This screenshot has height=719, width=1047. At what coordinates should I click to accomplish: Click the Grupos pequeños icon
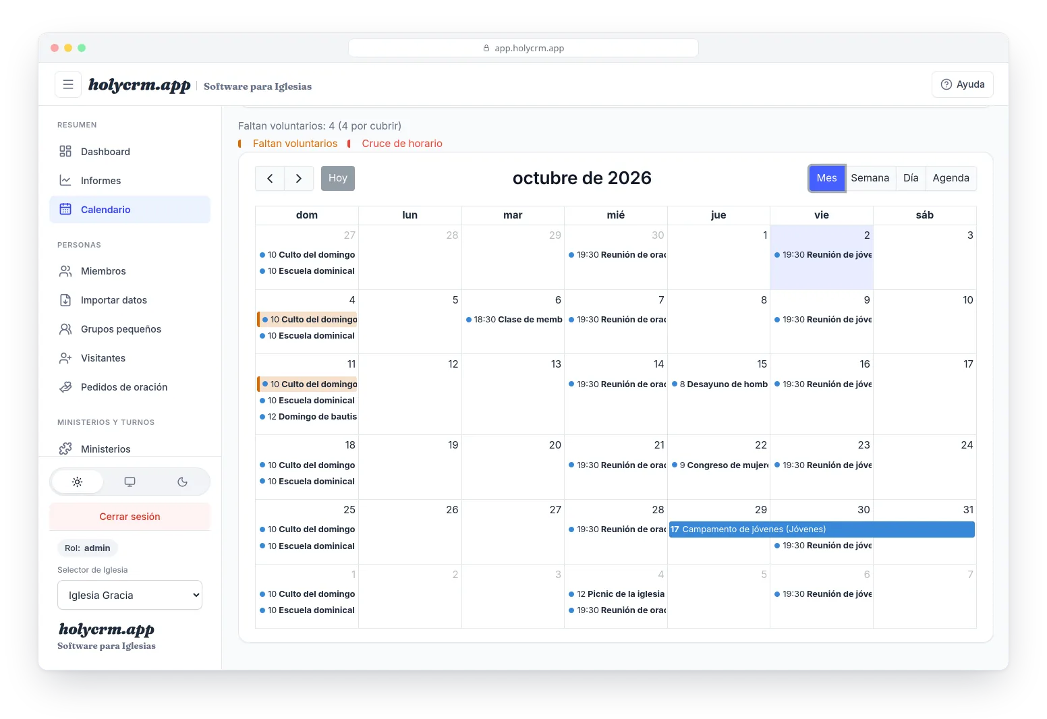(65, 328)
